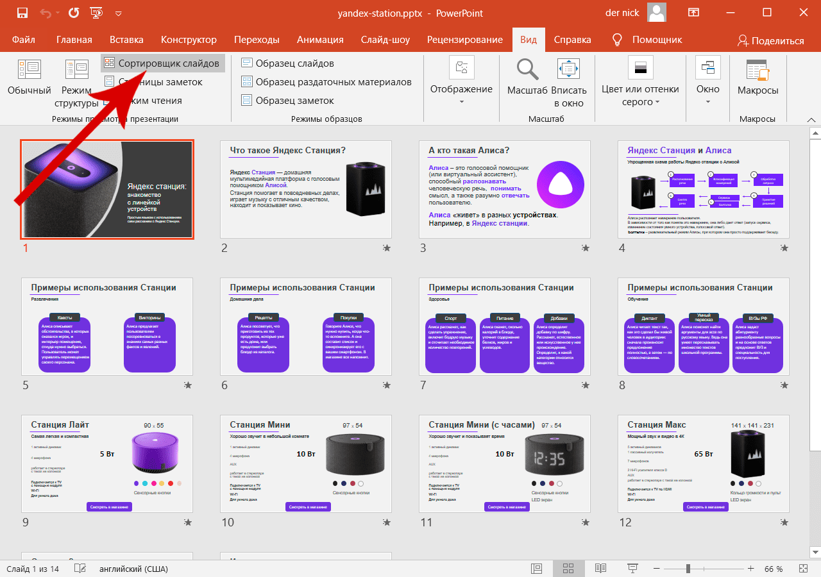Open Customize Quick Access Toolbar dropdown
This screenshot has height=577, width=821.
tap(118, 13)
